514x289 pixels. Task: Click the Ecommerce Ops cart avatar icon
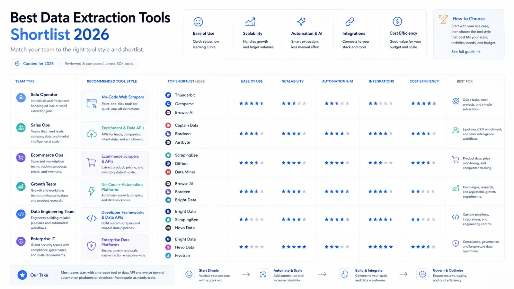(21, 158)
